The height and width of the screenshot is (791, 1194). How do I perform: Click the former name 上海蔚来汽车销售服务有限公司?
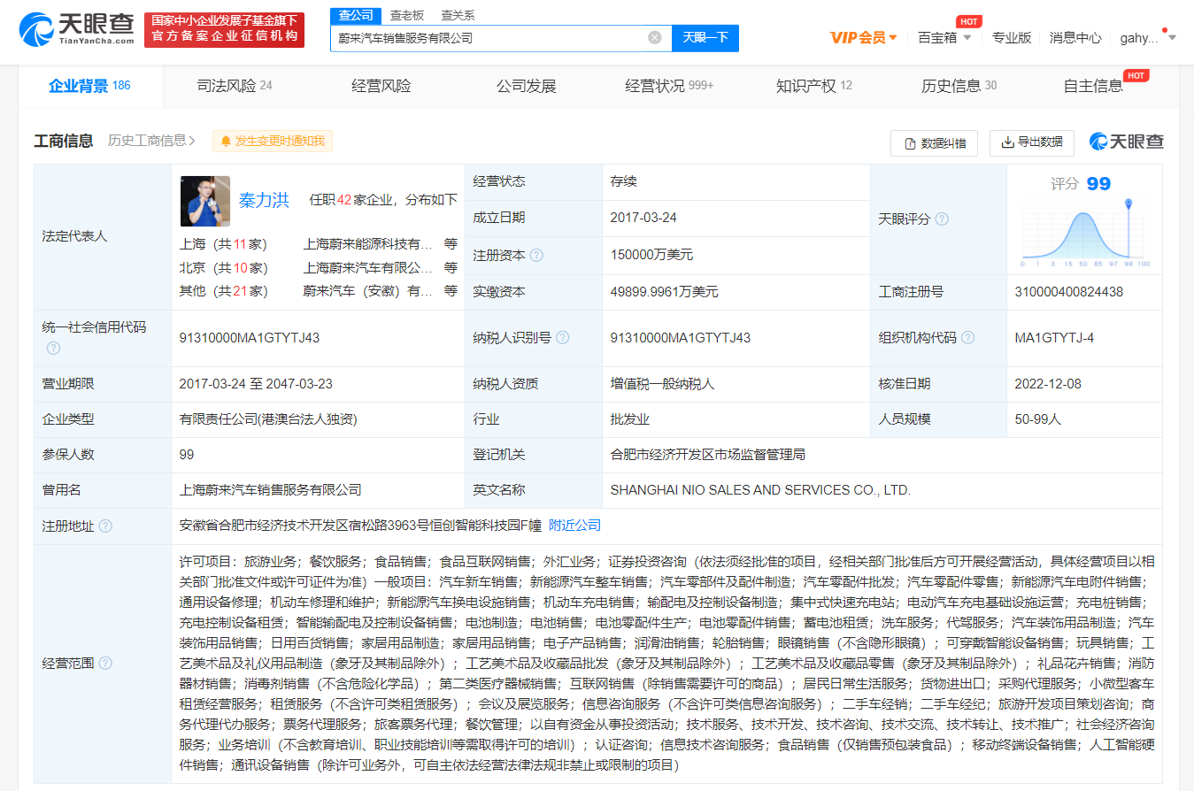click(x=271, y=490)
